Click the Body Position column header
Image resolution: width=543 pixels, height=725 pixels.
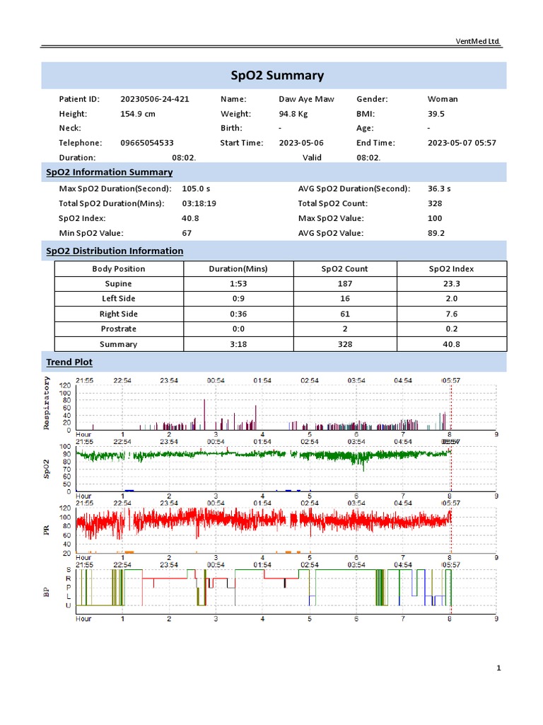119,269
